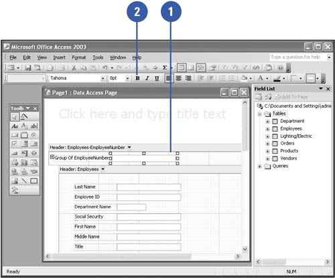The image size is (335, 278).
Task: Open the font name dropdown showing Tahoma
Action: [103, 78]
